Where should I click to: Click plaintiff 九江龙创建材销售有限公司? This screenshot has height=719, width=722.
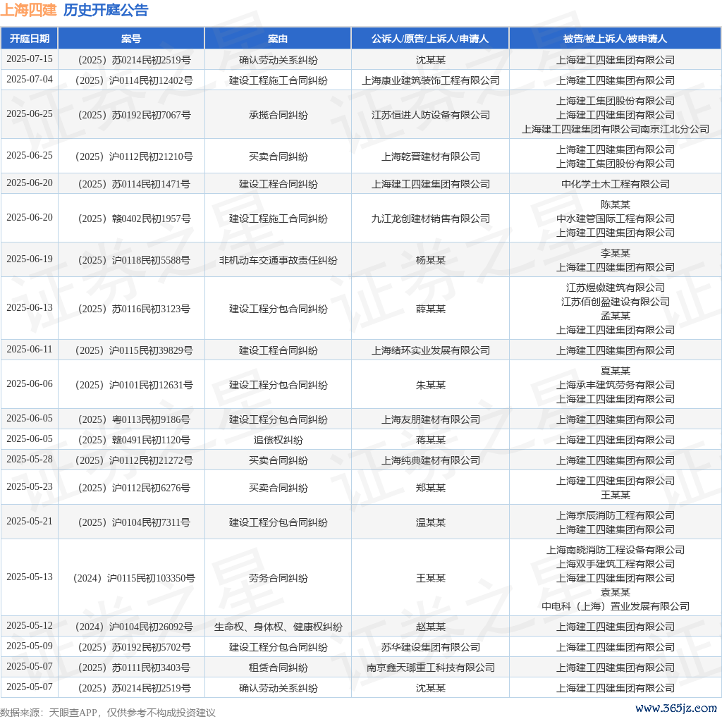point(431,219)
